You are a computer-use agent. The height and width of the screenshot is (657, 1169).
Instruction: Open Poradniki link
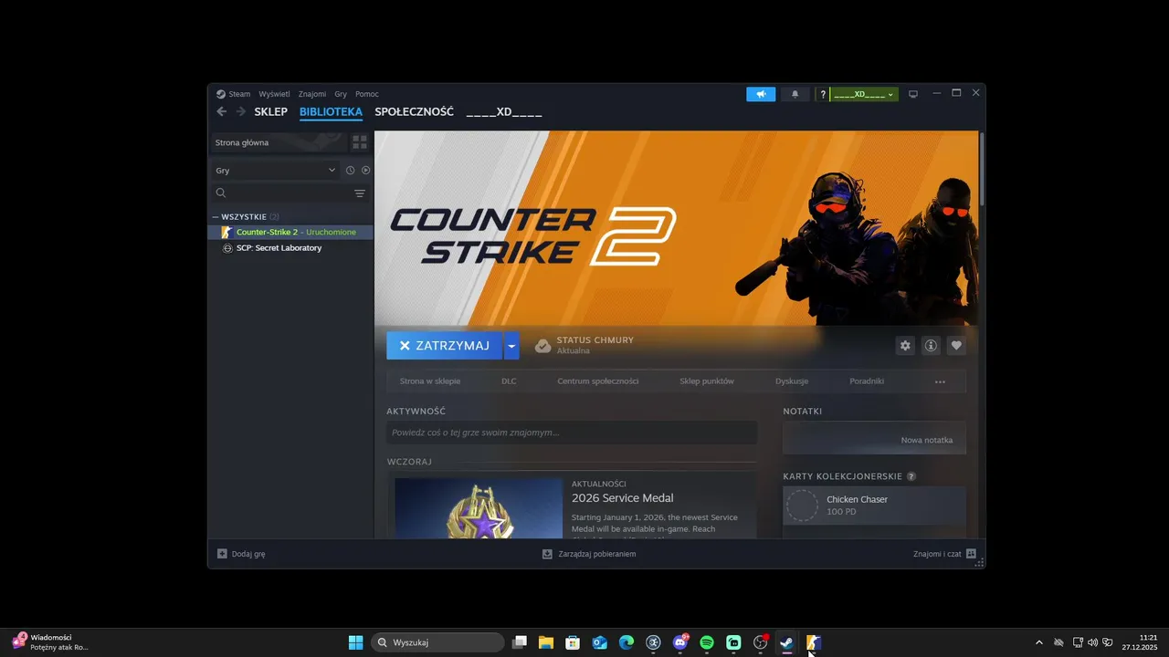coord(867,381)
